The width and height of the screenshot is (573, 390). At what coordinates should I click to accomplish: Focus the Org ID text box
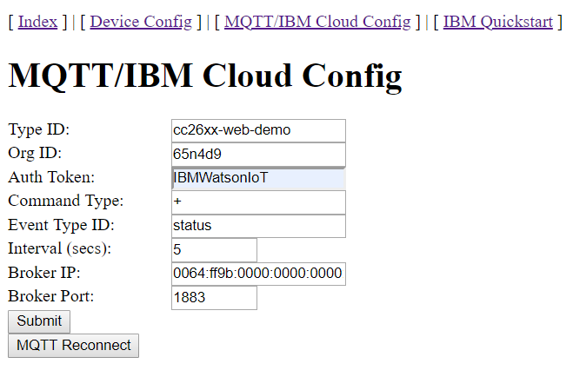(258, 155)
